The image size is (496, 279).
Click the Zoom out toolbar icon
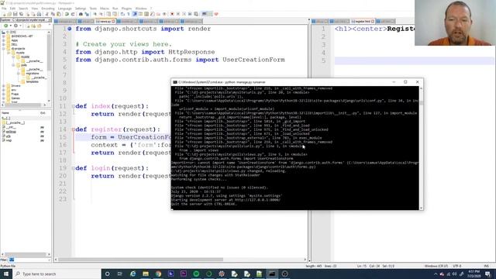101,14
